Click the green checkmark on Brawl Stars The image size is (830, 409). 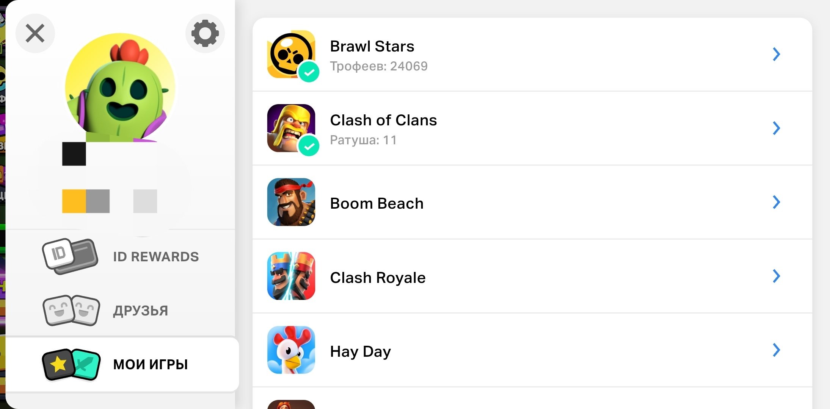tap(309, 72)
